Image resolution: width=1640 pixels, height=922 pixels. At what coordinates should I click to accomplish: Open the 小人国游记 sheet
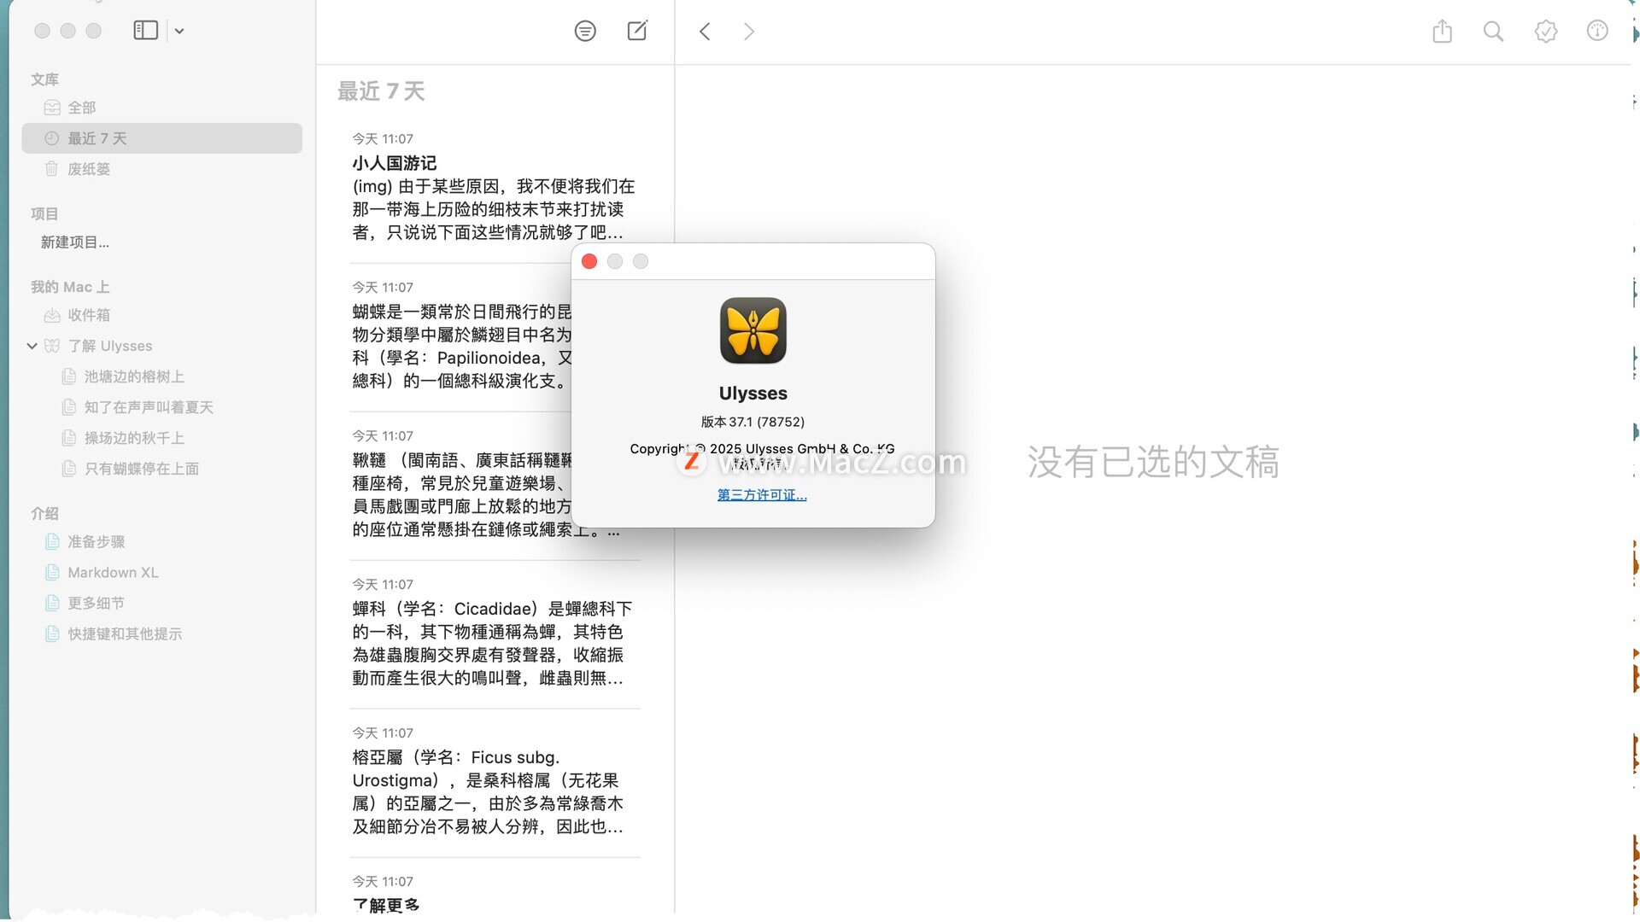(x=495, y=186)
